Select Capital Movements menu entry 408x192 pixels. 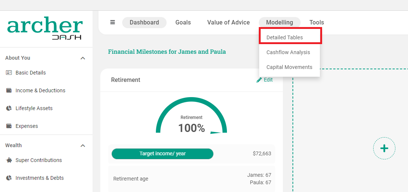pyautogui.click(x=290, y=67)
